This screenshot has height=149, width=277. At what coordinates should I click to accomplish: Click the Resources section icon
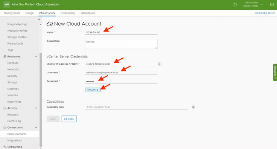(5, 56)
